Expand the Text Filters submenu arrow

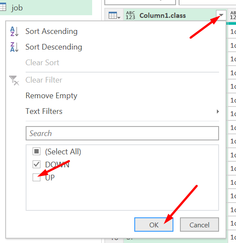coord(218,111)
